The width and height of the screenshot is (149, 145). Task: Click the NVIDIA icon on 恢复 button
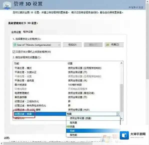tap(107, 45)
